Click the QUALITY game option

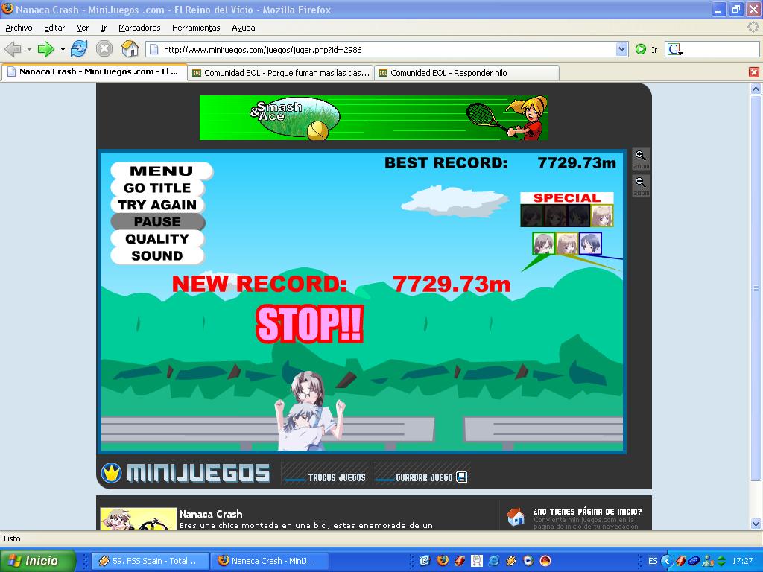157,239
